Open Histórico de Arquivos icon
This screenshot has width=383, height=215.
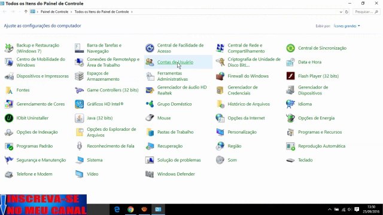click(x=220, y=104)
